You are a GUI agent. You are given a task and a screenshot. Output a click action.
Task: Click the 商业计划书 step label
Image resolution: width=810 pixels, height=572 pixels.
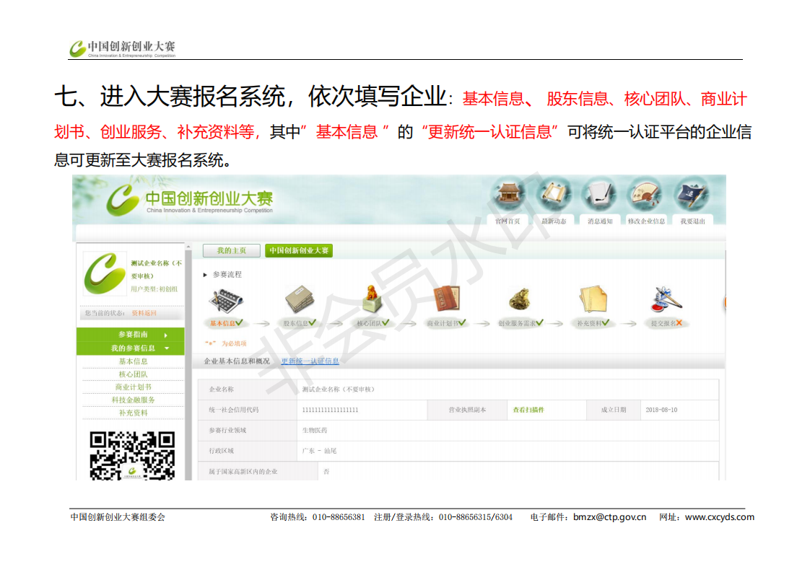[443, 323]
